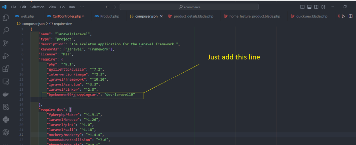Click the ecommerce command center search box
356x145 pixels.
click(x=189, y=7)
